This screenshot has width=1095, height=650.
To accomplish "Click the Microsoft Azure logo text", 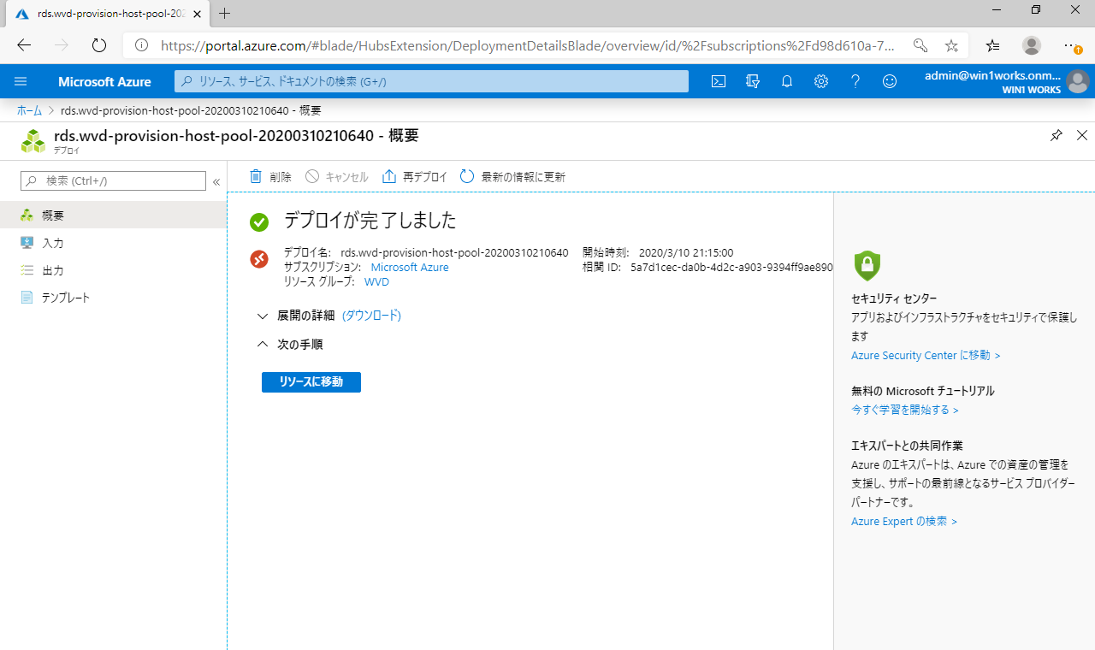I will (x=104, y=82).
